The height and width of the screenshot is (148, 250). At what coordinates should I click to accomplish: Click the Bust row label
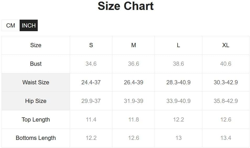click(36, 64)
